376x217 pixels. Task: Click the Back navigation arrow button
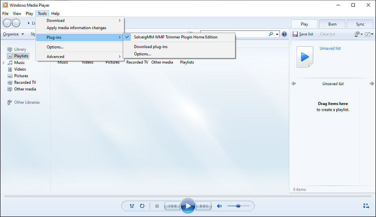pyautogui.click(x=7, y=23)
